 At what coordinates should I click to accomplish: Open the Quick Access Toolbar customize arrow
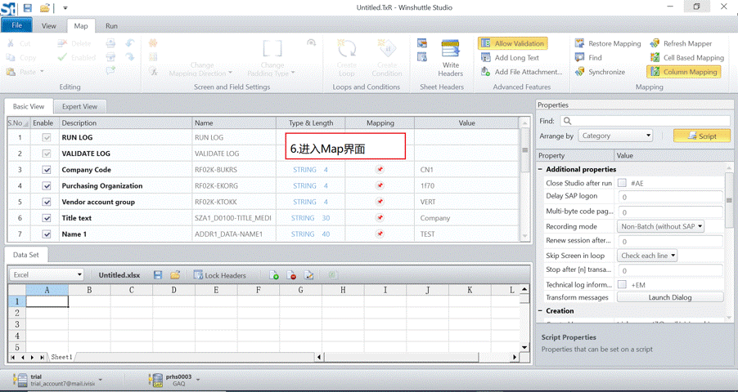click(x=65, y=8)
